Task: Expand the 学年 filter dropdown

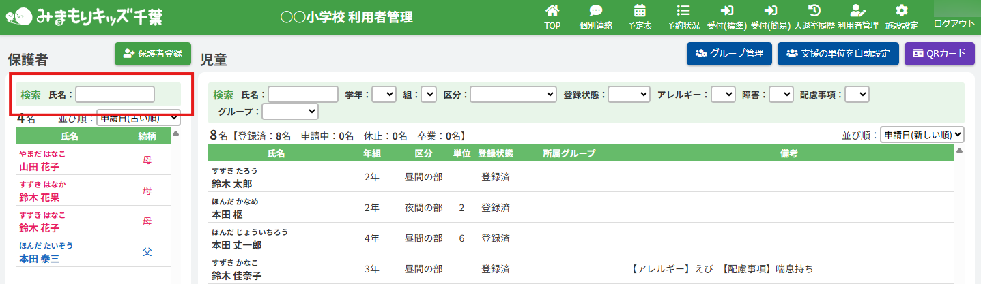Action: point(384,94)
